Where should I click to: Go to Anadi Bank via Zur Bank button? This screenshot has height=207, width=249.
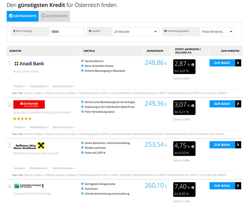225,63
